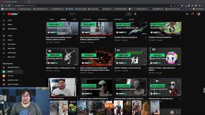Open Maya Medieval Lighthouse Part 01 title
Image resolution: width=205 pixels, height=115 pixels.
tap(93, 38)
